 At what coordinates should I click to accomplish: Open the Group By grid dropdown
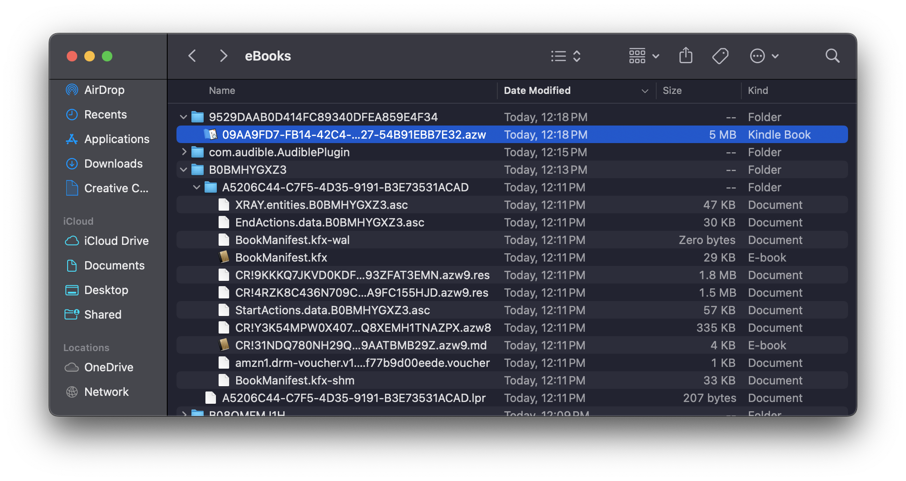[644, 56]
